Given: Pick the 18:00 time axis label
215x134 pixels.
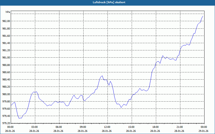Looking at the screenshot, I should (155, 127).
